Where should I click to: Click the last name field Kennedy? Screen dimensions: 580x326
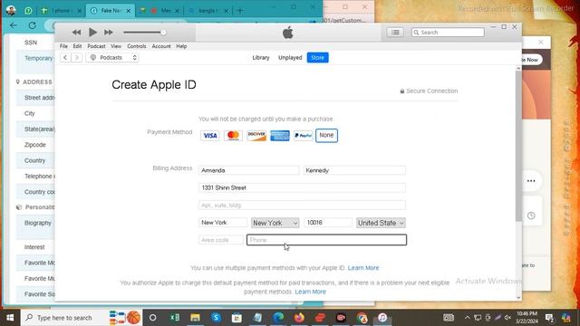coord(354,170)
